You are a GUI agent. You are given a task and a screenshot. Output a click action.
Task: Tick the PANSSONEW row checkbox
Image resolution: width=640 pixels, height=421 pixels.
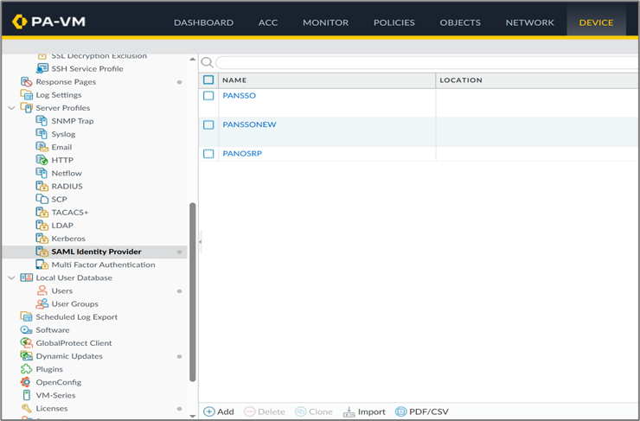208,124
